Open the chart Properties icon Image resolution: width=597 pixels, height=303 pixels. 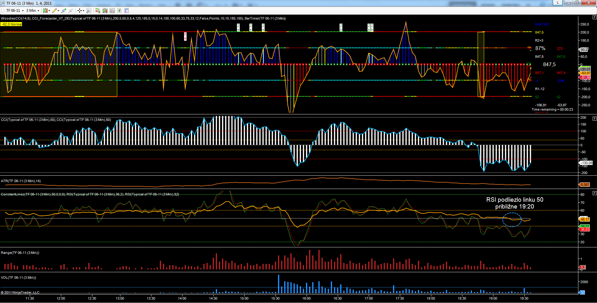pyautogui.click(x=127, y=11)
